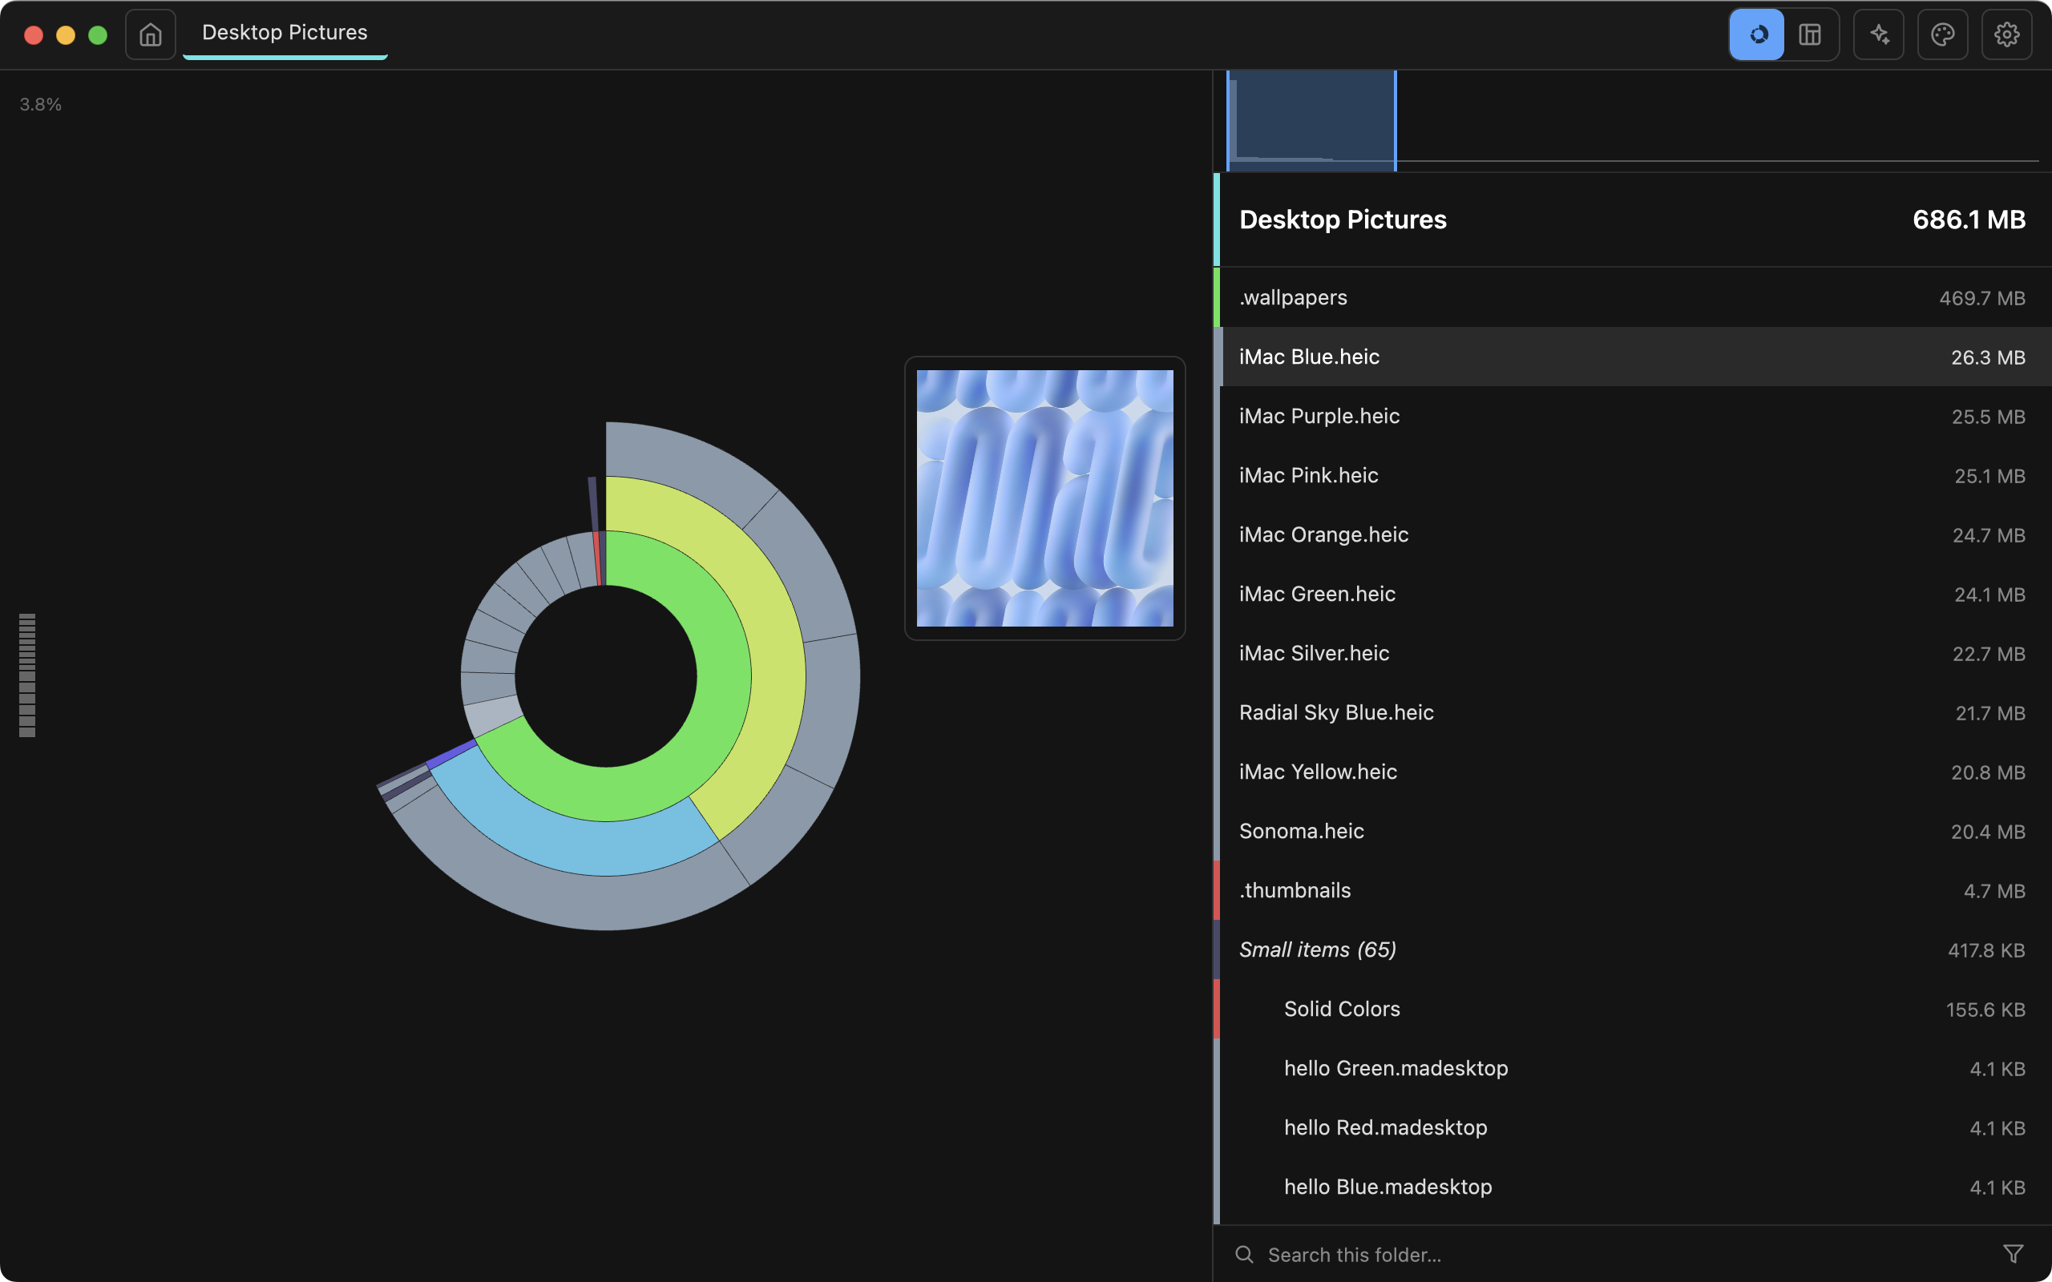This screenshot has height=1282, width=2052.
Task: Select hello Red.madesktop row
Action: click(x=1632, y=1128)
